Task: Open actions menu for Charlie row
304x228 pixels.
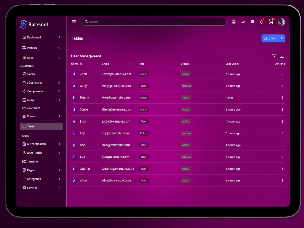Action: [282, 169]
